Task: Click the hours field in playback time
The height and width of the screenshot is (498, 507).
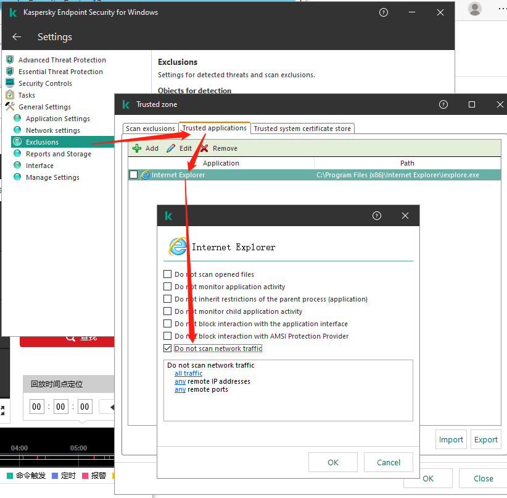Action: (36, 407)
